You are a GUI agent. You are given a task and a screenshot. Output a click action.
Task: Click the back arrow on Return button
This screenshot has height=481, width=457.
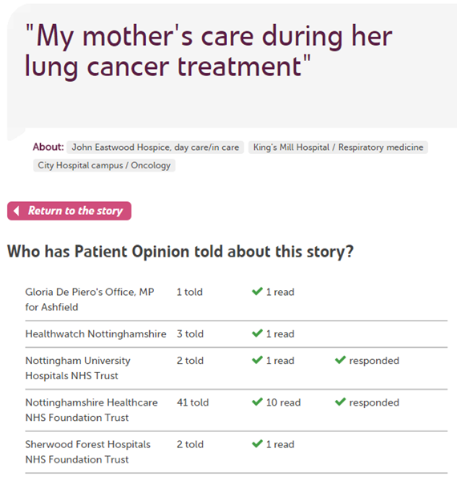(x=17, y=211)
